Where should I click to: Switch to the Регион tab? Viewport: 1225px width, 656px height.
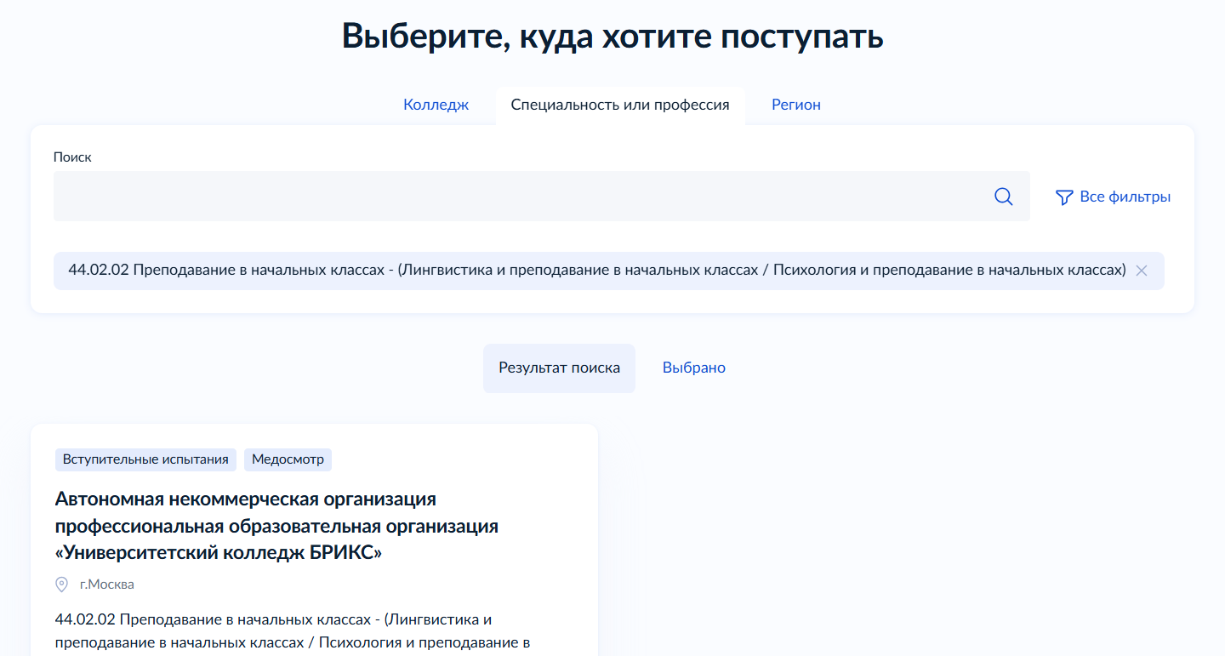pos(796,105)
